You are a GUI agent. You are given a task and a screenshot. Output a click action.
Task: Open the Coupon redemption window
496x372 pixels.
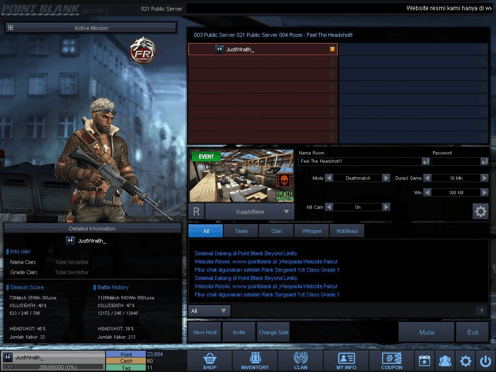point(391,360)
